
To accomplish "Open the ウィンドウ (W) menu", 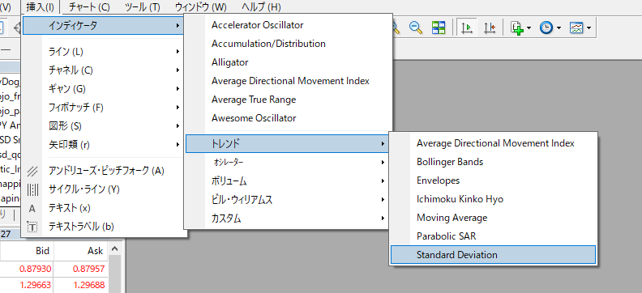I will click(200, 7).
